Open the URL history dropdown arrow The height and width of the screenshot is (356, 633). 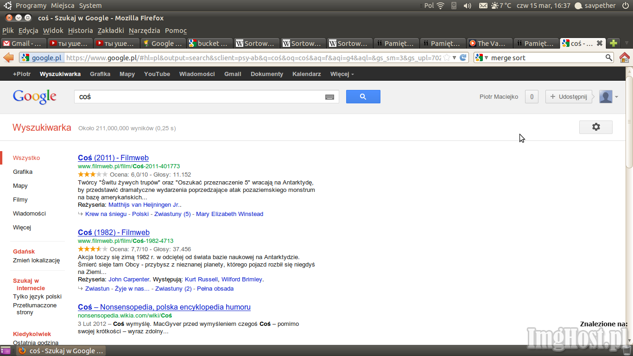tap(455, 58)
